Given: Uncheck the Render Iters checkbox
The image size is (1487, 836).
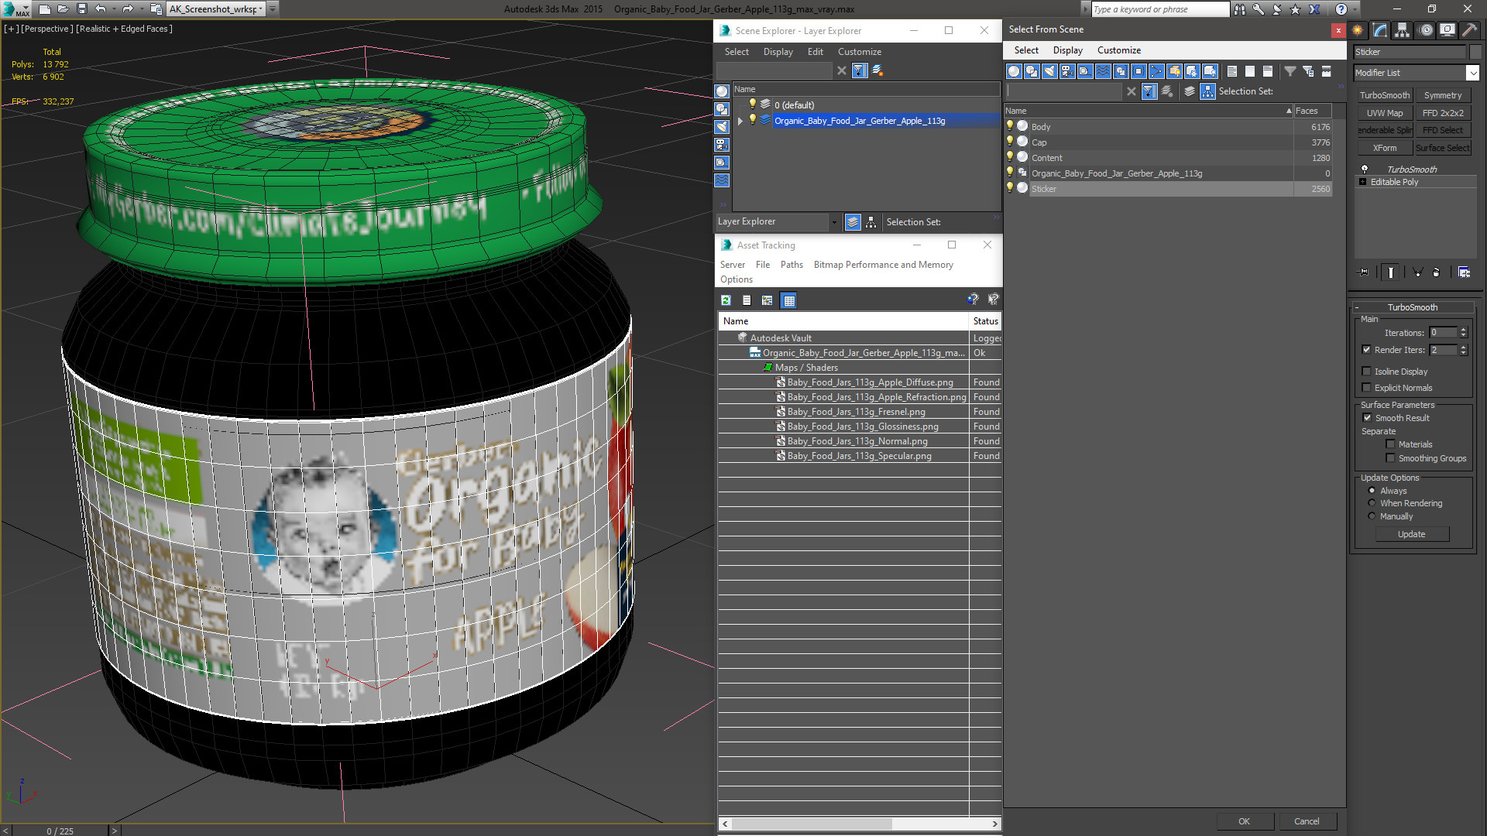Looking at the screenshot, I should [1367, 350].
